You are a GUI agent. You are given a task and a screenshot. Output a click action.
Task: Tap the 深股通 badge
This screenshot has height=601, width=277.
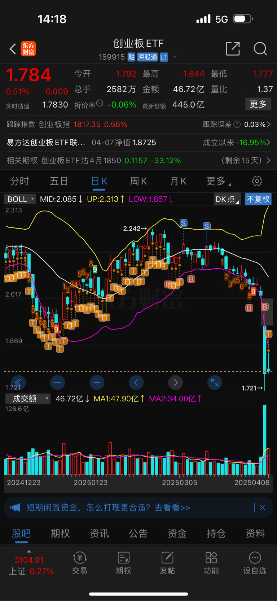(147, 57)
